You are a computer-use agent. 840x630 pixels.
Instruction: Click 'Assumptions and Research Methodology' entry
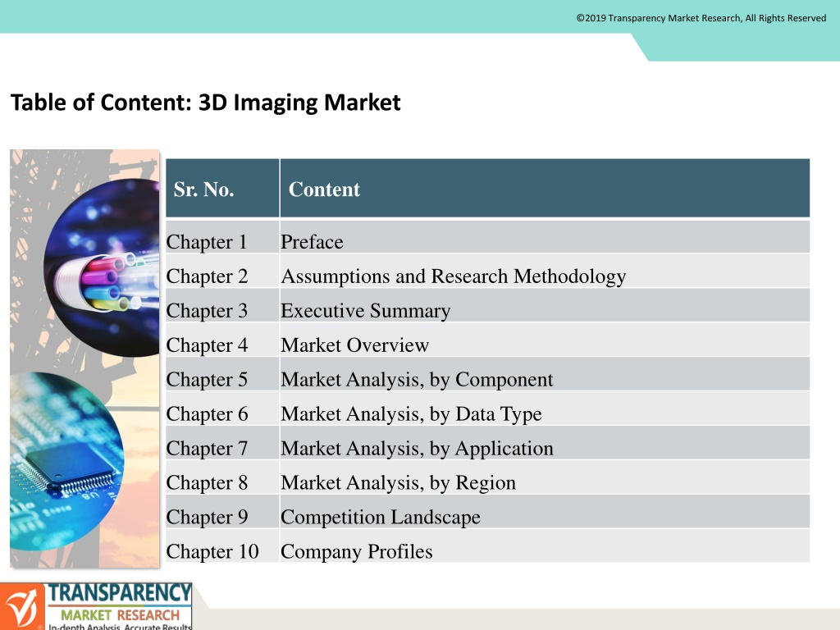[545, 272]
